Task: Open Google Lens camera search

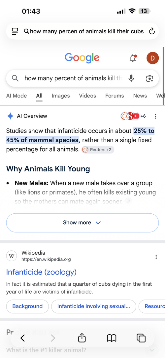Action: pos(149,79)
